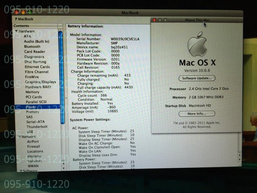This screenshot has height=193, width=257.
Task: Collapse the Hardware section triangle
Action: click(16, 31)
